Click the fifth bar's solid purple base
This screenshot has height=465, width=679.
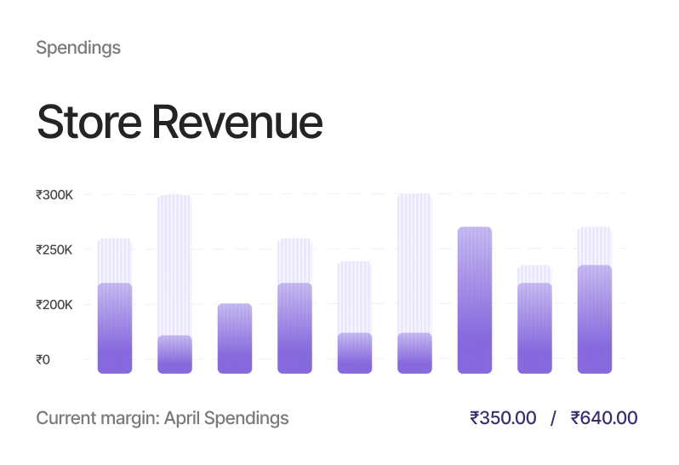[x=355, y=353]
